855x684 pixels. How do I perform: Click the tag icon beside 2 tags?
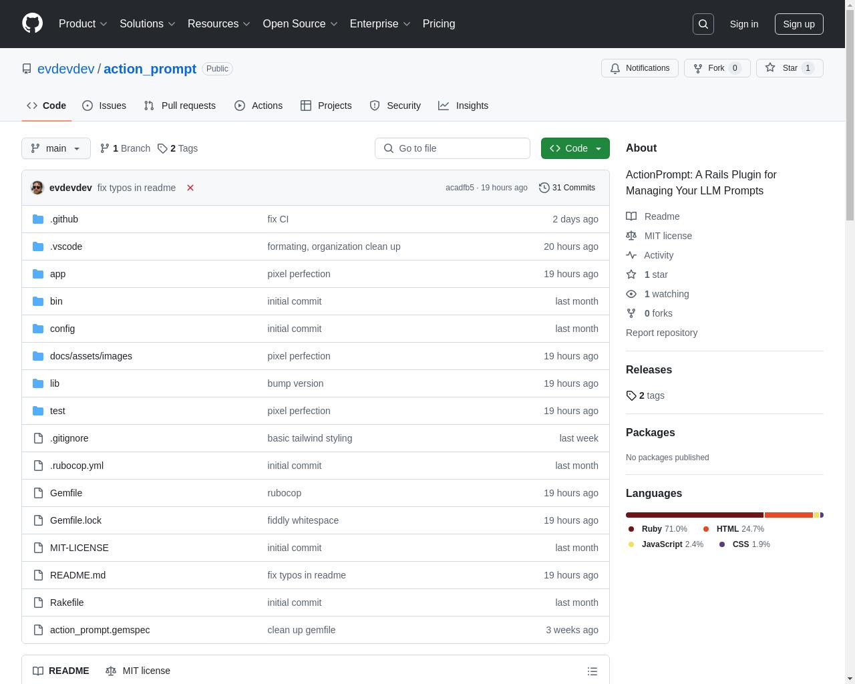click(x=631, y=395)
